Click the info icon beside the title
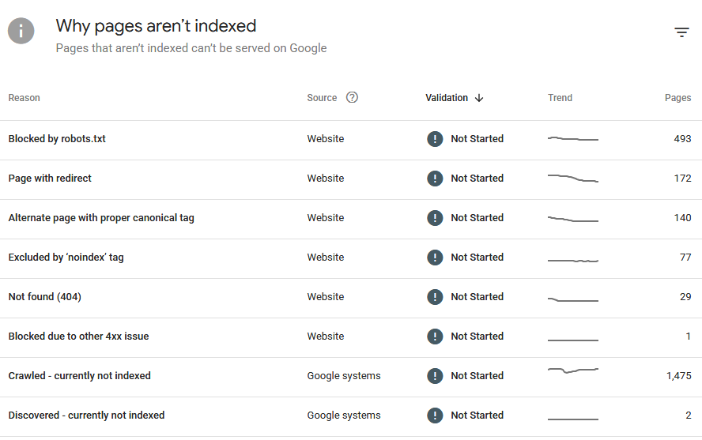The image size is (702, 440). coord(21,31)
